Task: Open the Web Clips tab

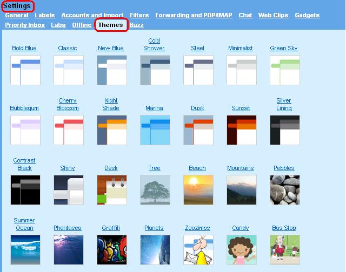Action: (274, 15)
